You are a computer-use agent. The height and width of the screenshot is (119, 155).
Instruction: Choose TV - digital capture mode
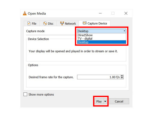point(102,39)
